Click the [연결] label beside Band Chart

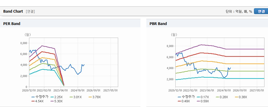coord(30,11)
